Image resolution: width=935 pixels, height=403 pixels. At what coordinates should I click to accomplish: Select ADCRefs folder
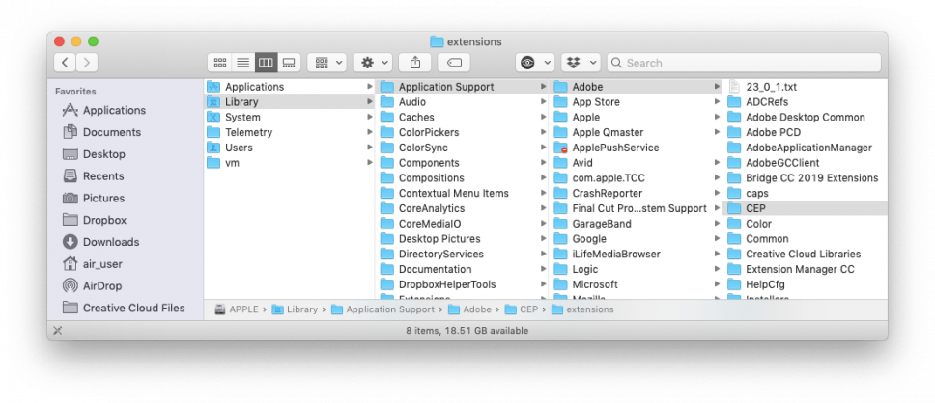coord(806,102)
